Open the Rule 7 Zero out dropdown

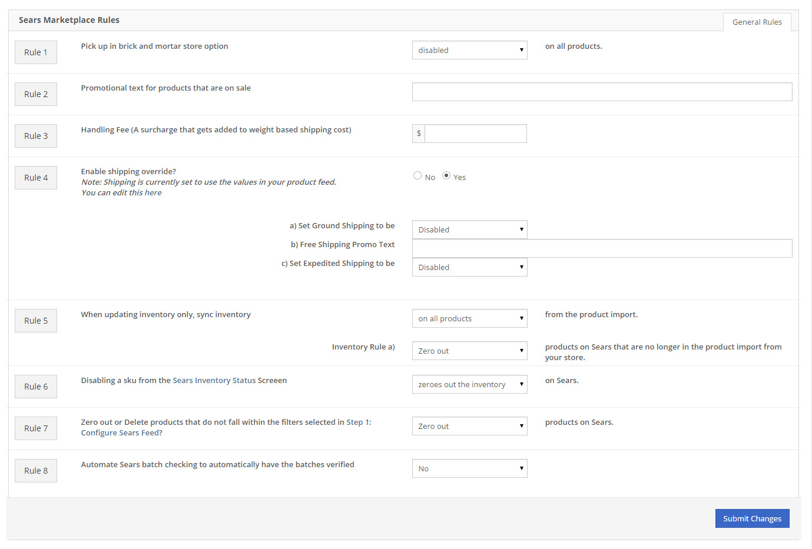tap(469, 426)
